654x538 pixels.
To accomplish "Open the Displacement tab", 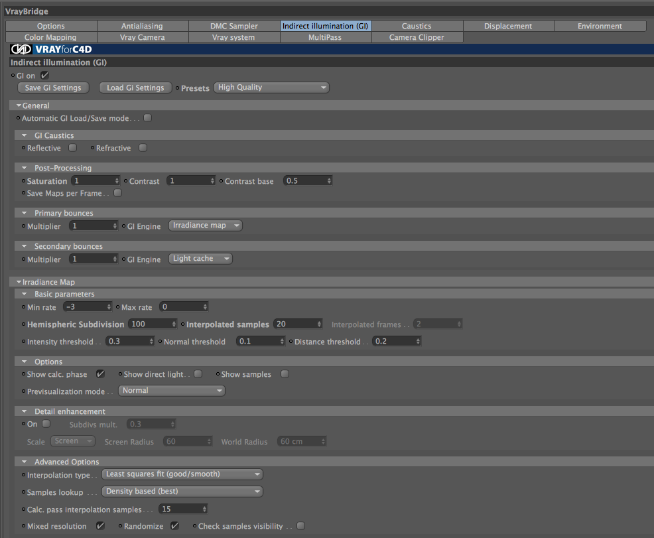I will tap(509, 26).
